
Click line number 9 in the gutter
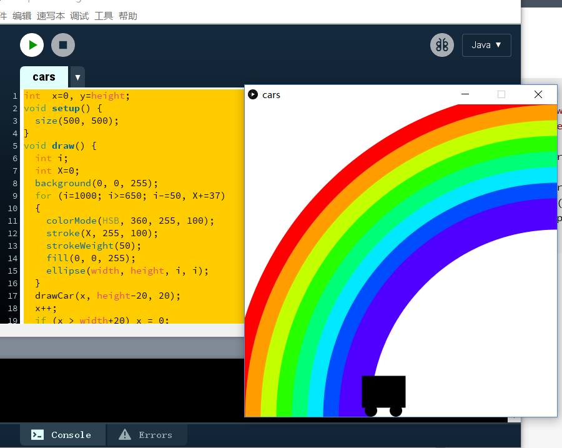pyautogui.click(x=15, y=196)
